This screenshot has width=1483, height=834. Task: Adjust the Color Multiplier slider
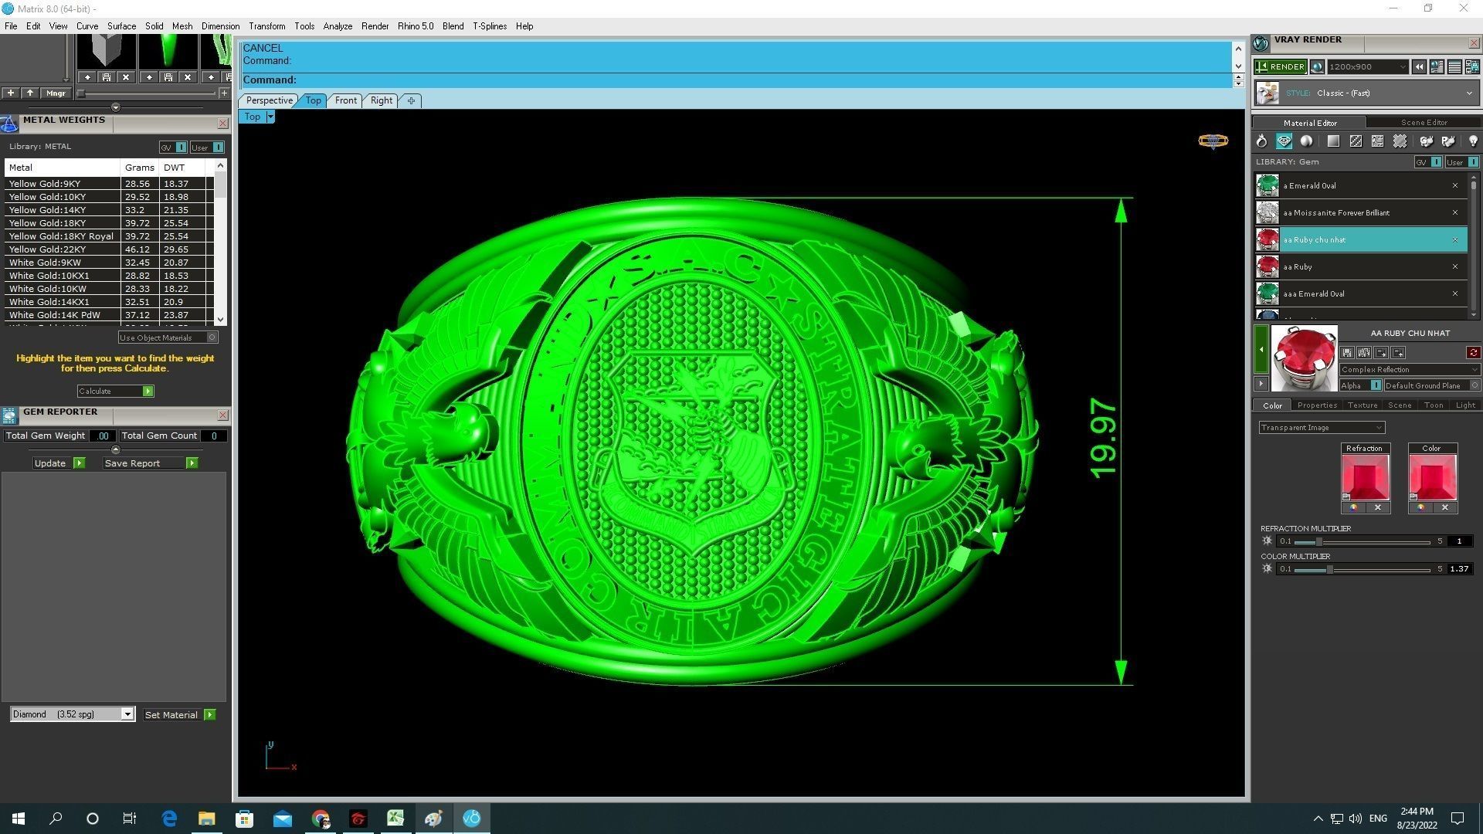[1329, 569]
